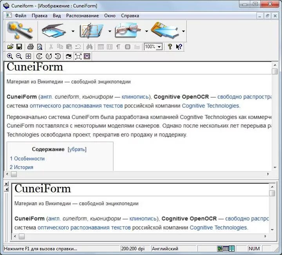Viewport: 282px width, 255px height.
Task: Open the dropdown arrow beside the save result icon
Action: pos(183,31)
